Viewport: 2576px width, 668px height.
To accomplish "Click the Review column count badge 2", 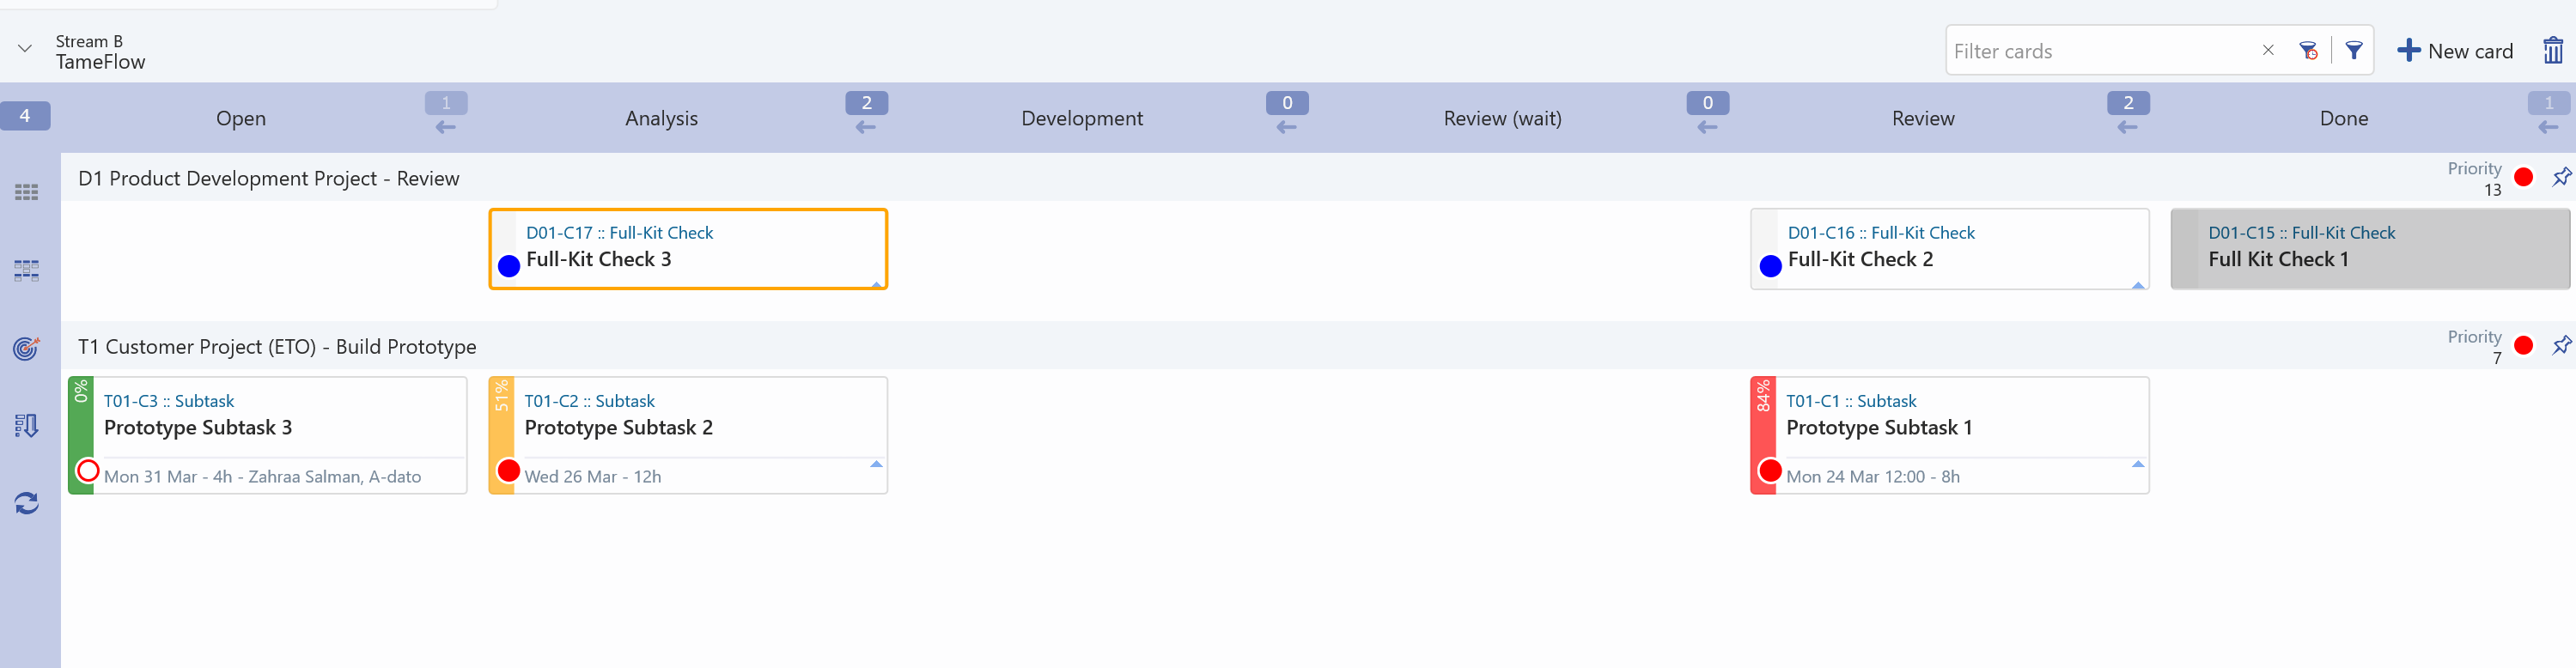I will pyautogui.click(x=2128, y=102).
